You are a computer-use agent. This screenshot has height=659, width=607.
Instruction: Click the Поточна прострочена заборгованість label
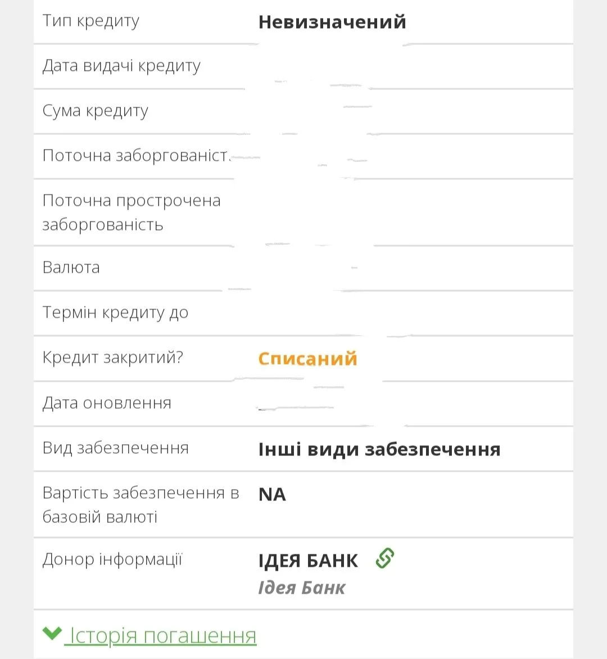pyautogui.click(x=131, y=212)
